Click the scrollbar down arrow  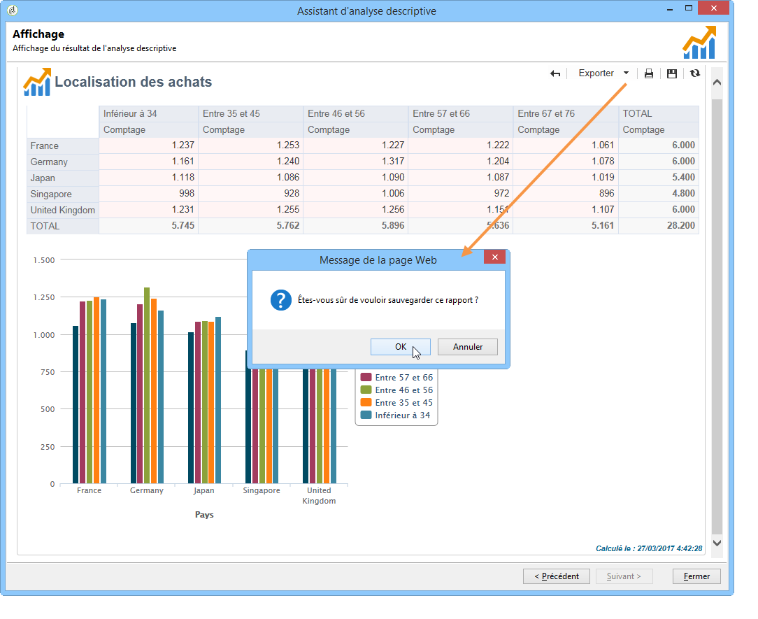717,542
